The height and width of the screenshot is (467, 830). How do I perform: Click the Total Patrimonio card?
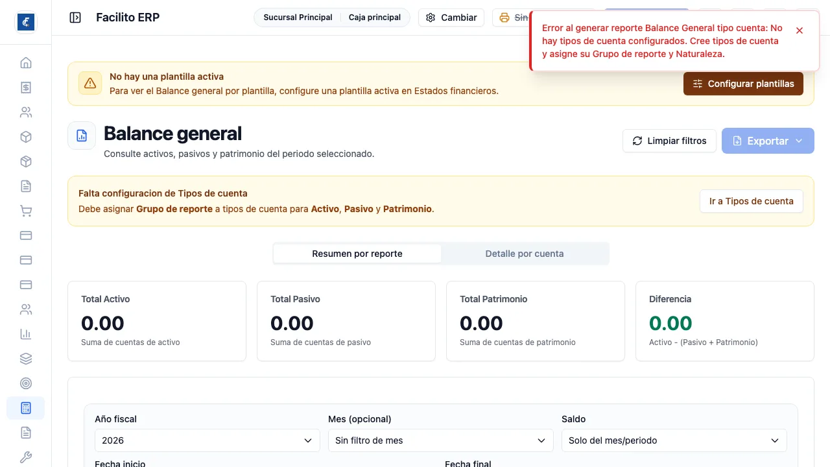(536, 321)
